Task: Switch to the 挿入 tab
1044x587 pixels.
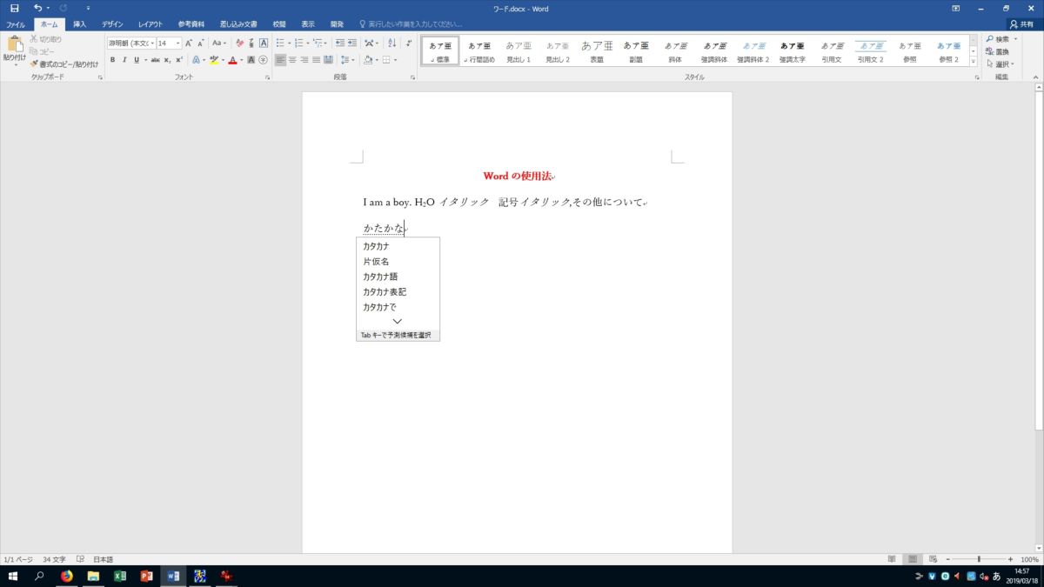Action: click(x=79, y=24)
